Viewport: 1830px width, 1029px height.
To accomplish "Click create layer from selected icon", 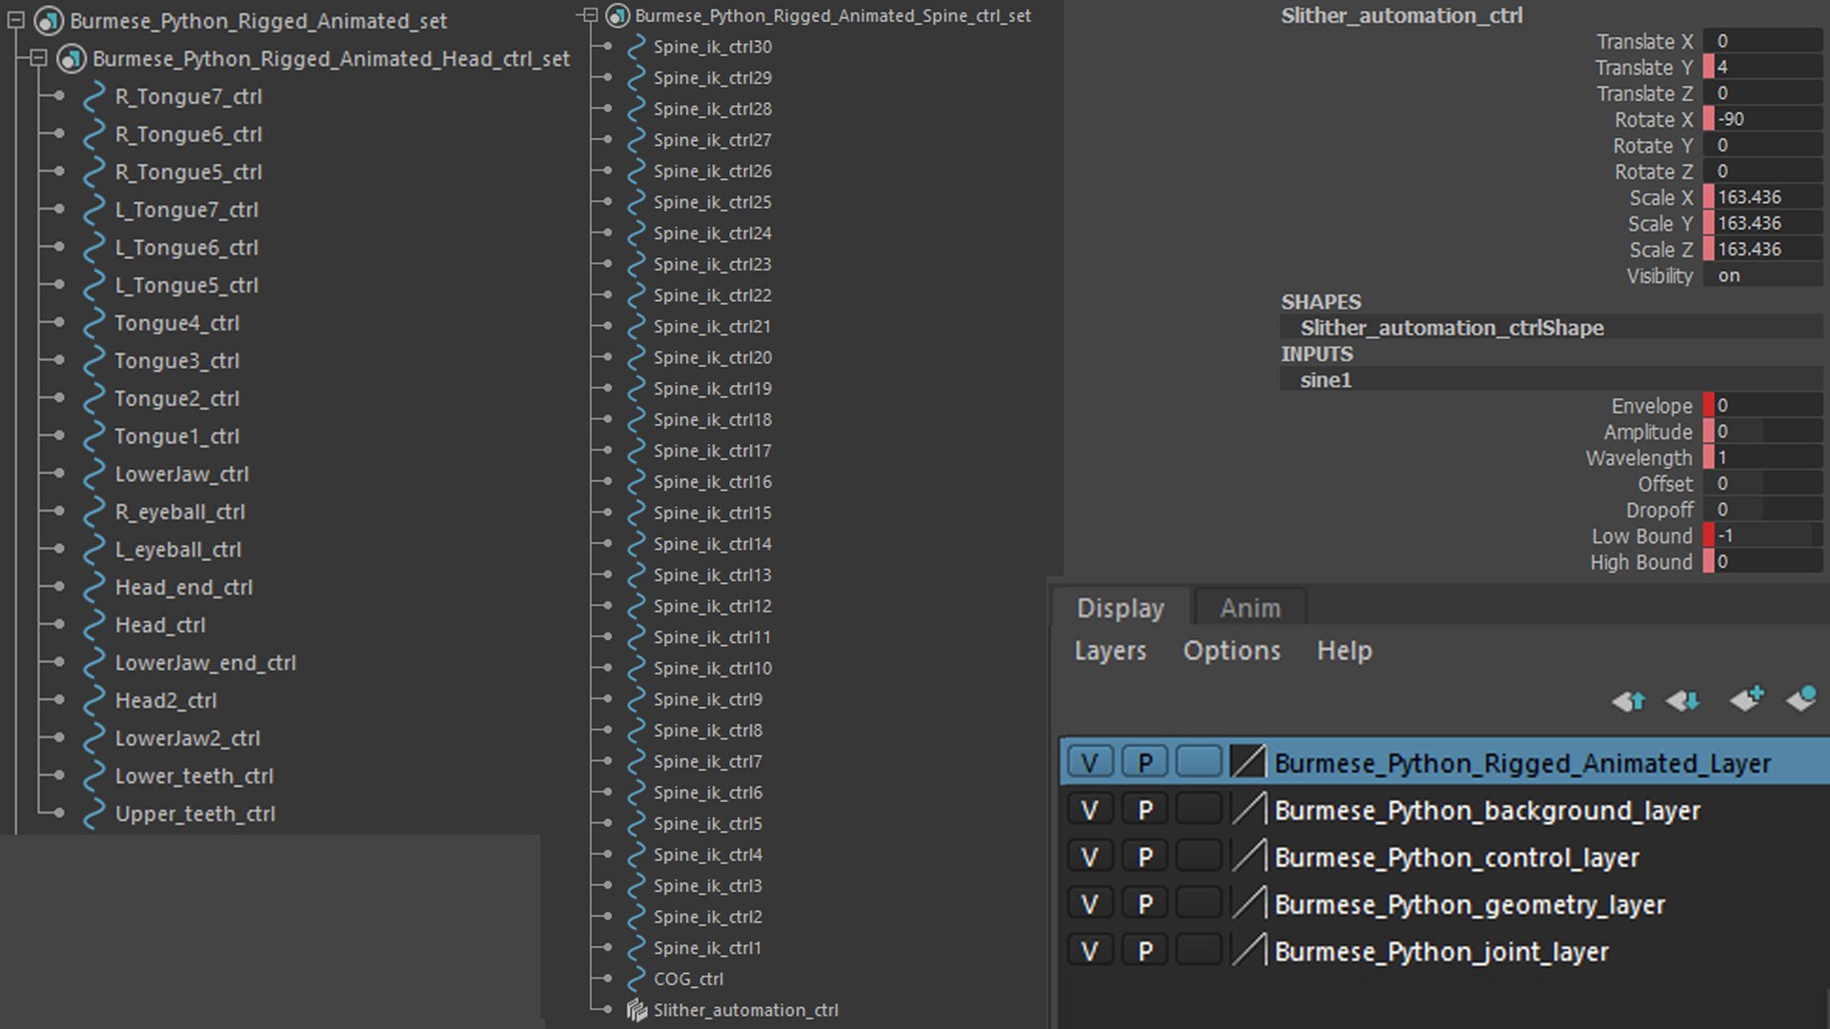I will point(1801,699).
